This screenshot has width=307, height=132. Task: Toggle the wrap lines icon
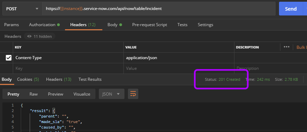tap(133, 94)
